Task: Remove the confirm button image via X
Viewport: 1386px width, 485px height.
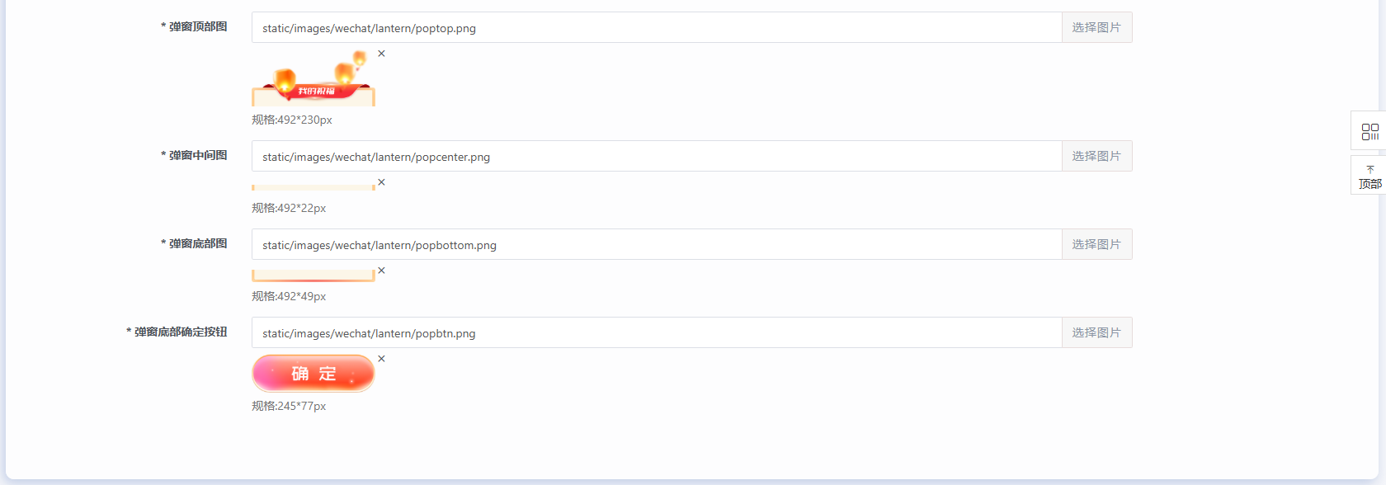Action: pyautogui.click(x=381, y=359)
